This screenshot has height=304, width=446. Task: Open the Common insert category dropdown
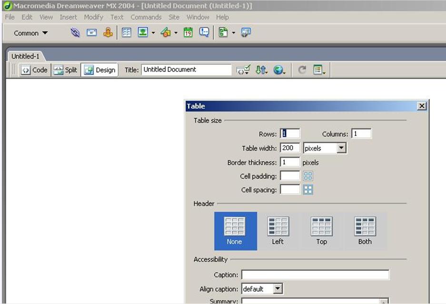[31, 33]
